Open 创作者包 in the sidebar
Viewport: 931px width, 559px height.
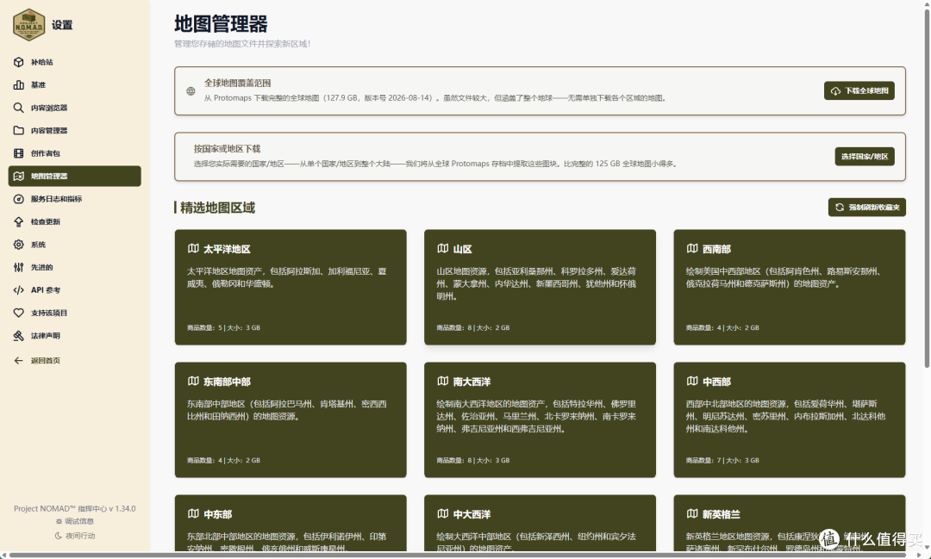click(x=75, y=153)
